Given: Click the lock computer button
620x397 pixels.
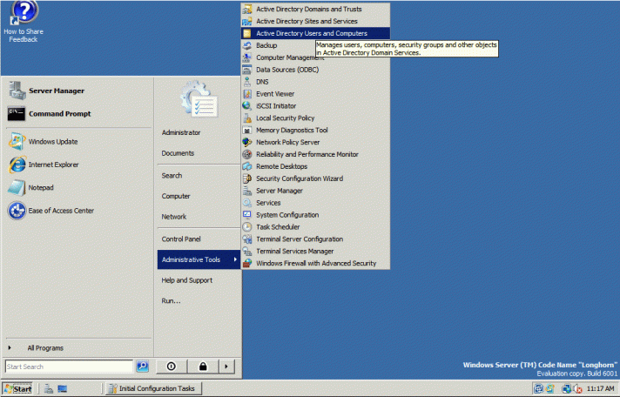Looking at the screenshot, I should [x=202, y=367].
